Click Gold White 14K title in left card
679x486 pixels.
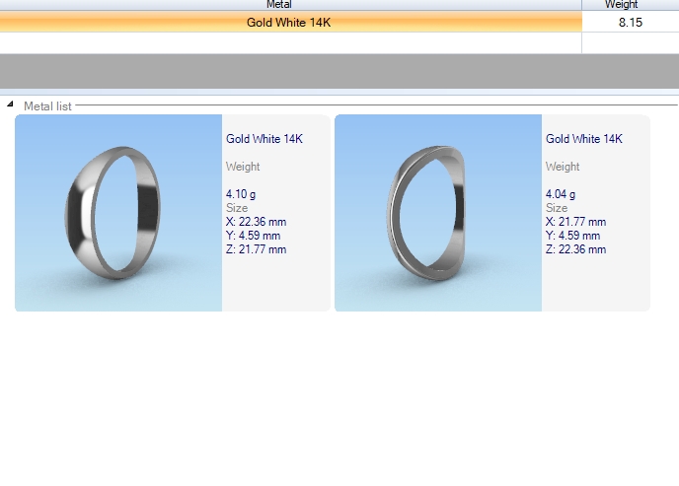click(264, 139)
